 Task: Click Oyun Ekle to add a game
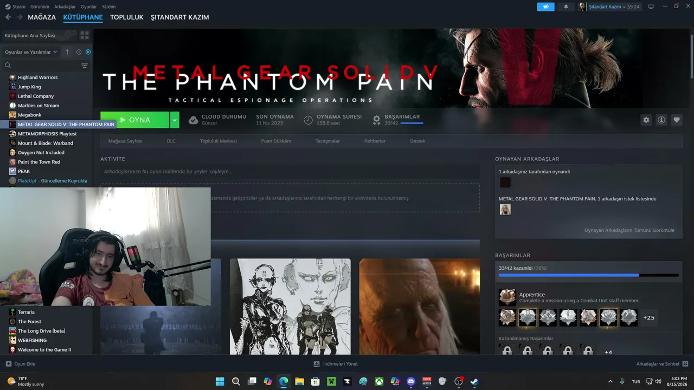coord(20,364)
